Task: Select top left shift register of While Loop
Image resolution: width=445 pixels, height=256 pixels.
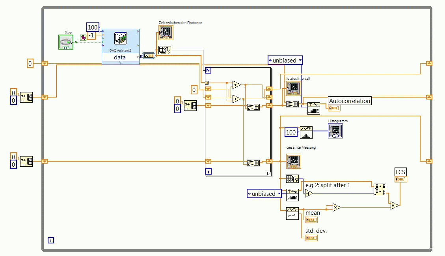Action: coord(45,63)
